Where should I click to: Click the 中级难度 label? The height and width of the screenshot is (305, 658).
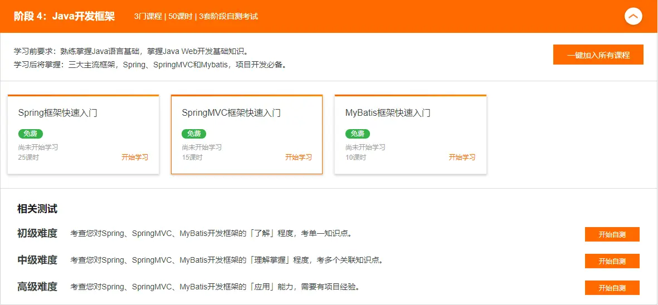(x=37, y=260)
